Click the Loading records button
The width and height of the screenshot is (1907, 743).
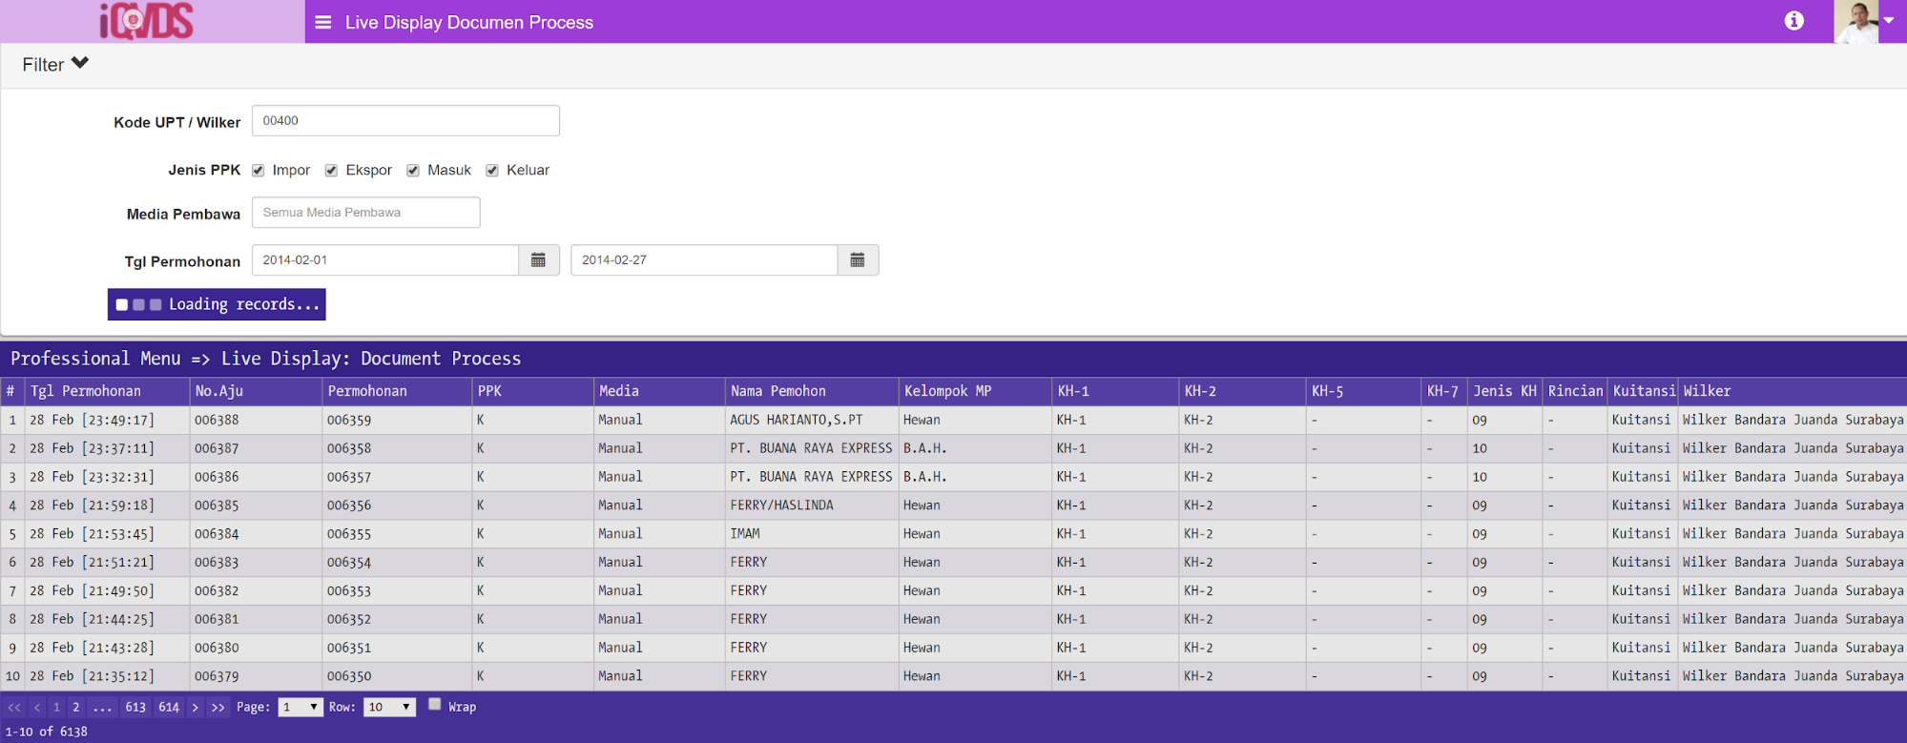pyautogui.click(x=217, y=304)
